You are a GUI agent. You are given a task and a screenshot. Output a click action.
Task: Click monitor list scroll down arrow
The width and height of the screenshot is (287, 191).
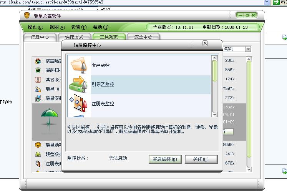coord(214,115)
